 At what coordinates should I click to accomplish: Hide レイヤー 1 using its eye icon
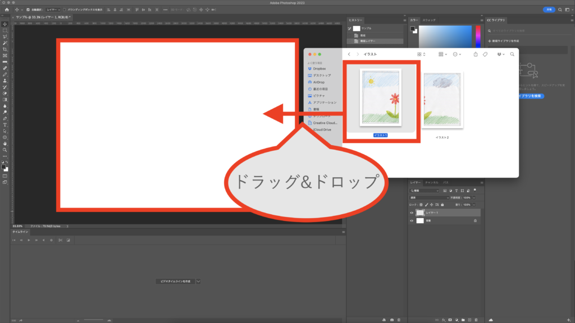(412, 213)
